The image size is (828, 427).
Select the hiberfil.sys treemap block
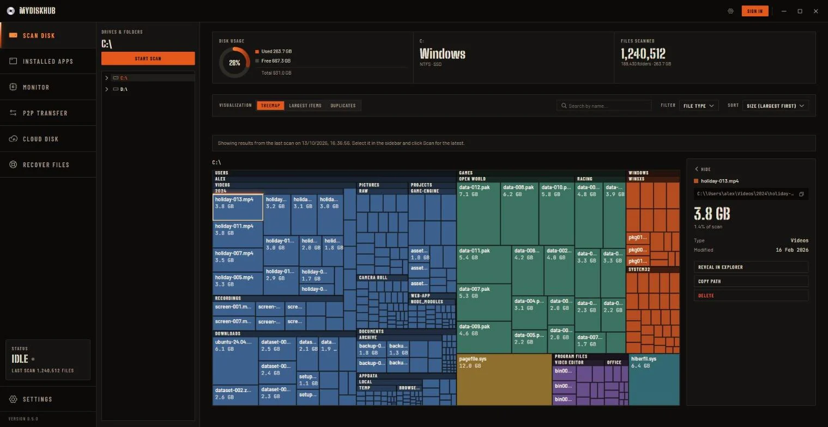pos(654,380)
